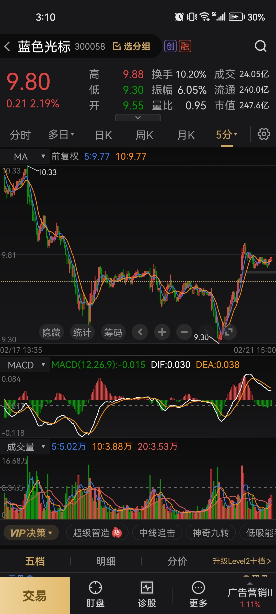Tap the back arrow beside 蓝色光标
Screen dimensions: 276x614
coord(7,47)
